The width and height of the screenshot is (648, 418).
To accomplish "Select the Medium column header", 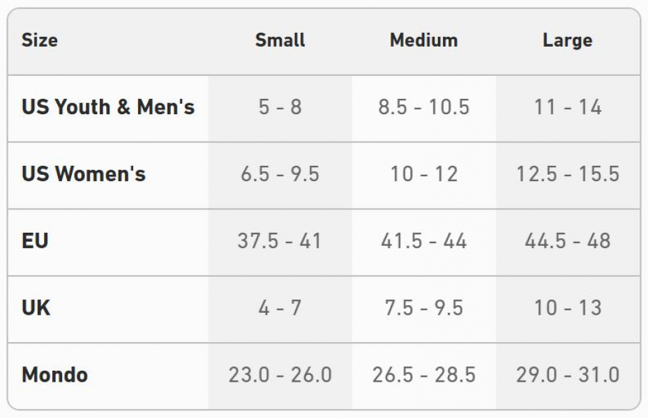I will pos(423,40).
